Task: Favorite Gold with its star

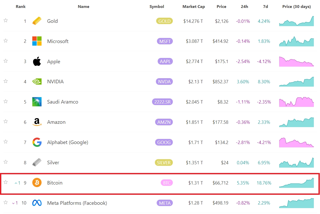Action: [x=6, y=21]
